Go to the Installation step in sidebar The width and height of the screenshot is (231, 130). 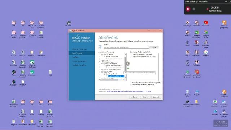pos(76,57)
